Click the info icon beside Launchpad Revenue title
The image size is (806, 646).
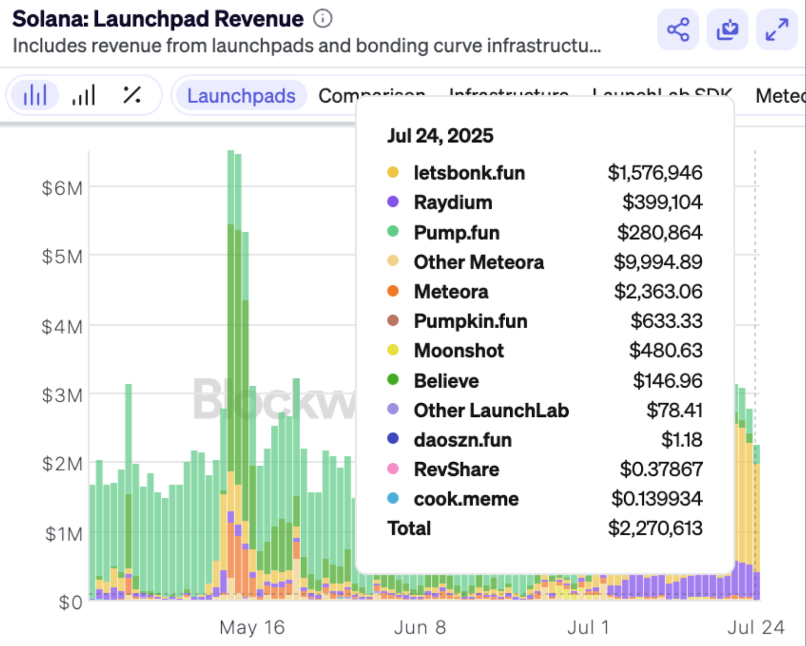(323, 19)
